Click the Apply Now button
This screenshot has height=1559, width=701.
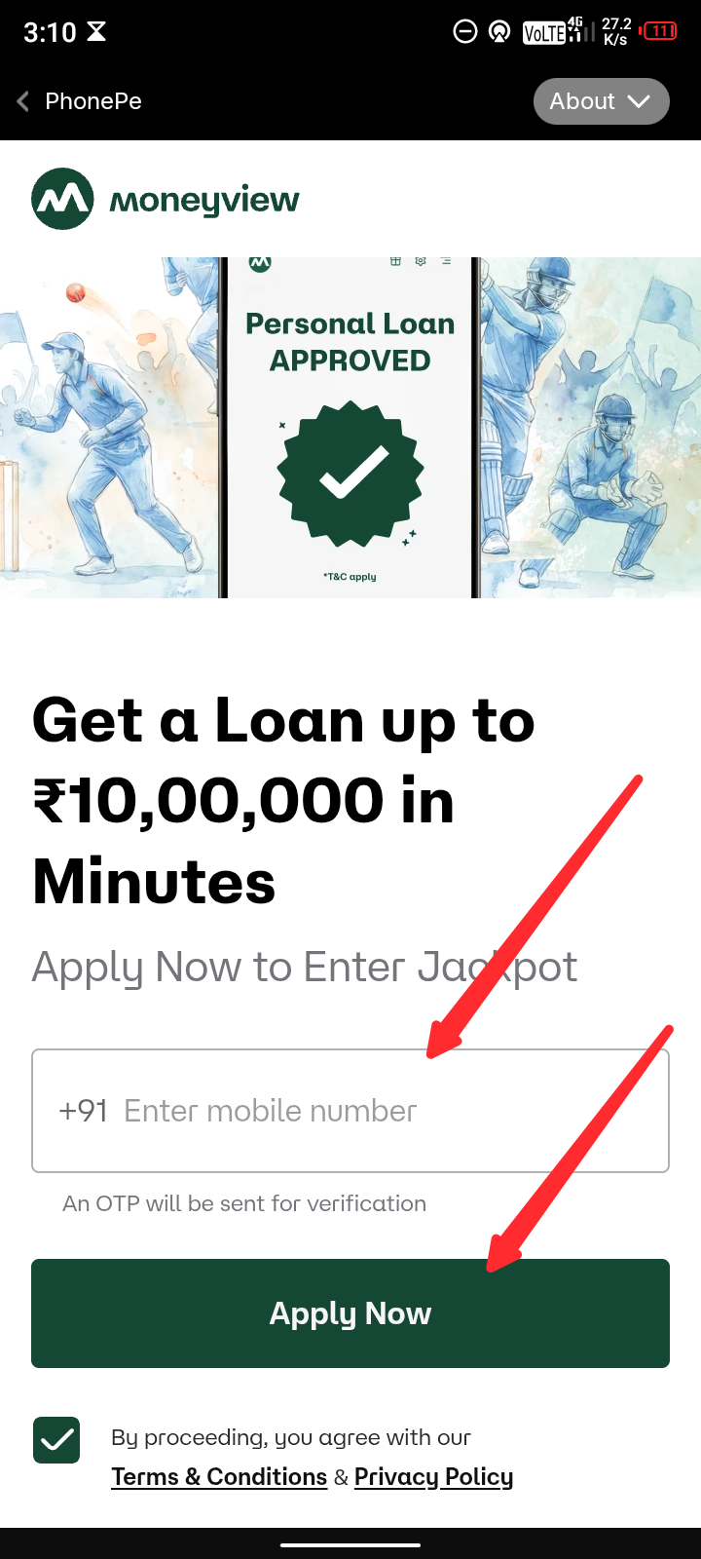click(x=350, y=1312)
